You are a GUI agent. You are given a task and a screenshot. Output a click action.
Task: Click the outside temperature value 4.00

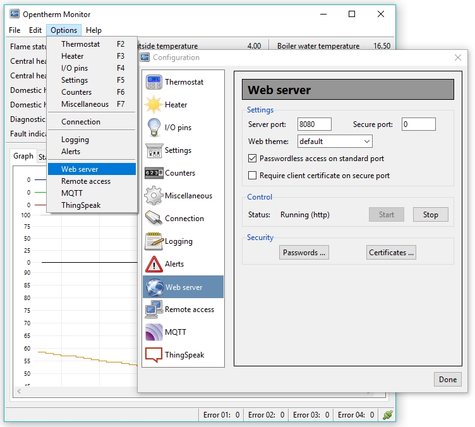[x=254, y=46]
